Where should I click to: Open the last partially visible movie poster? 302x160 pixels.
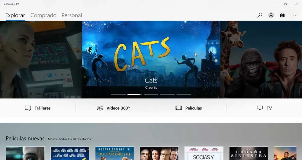[285, 153]
